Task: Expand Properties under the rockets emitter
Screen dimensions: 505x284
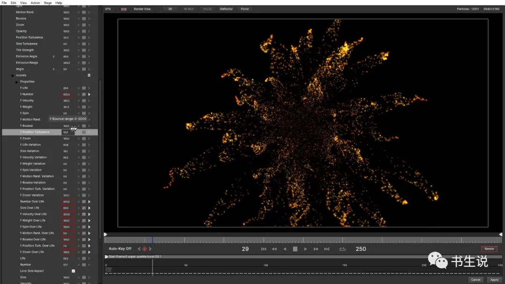Action: [16, 81]
